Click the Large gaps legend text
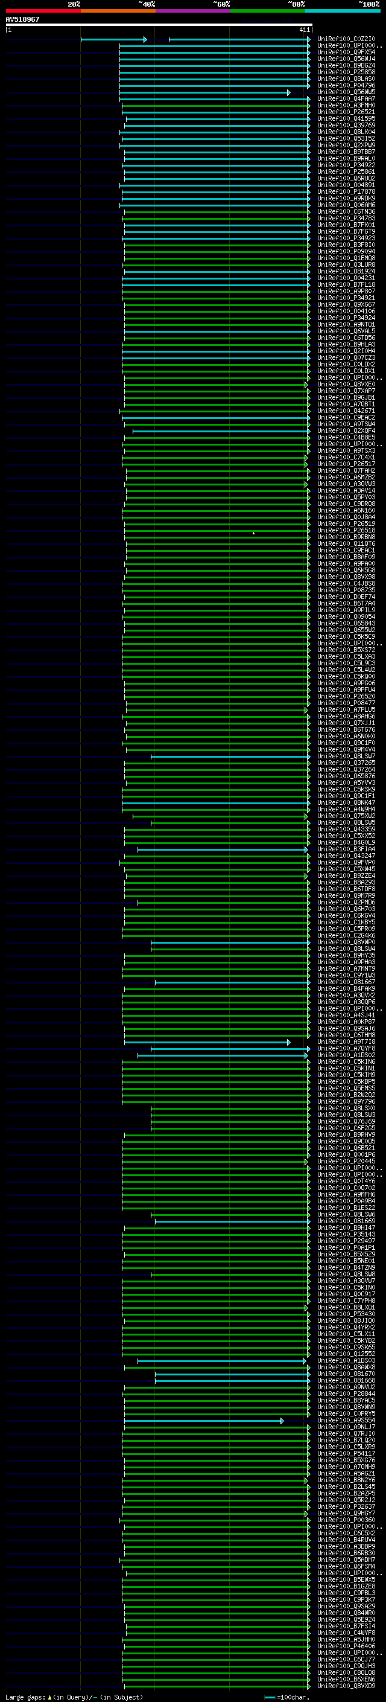The image size is (386, 1702). (x=74, y=1697)
